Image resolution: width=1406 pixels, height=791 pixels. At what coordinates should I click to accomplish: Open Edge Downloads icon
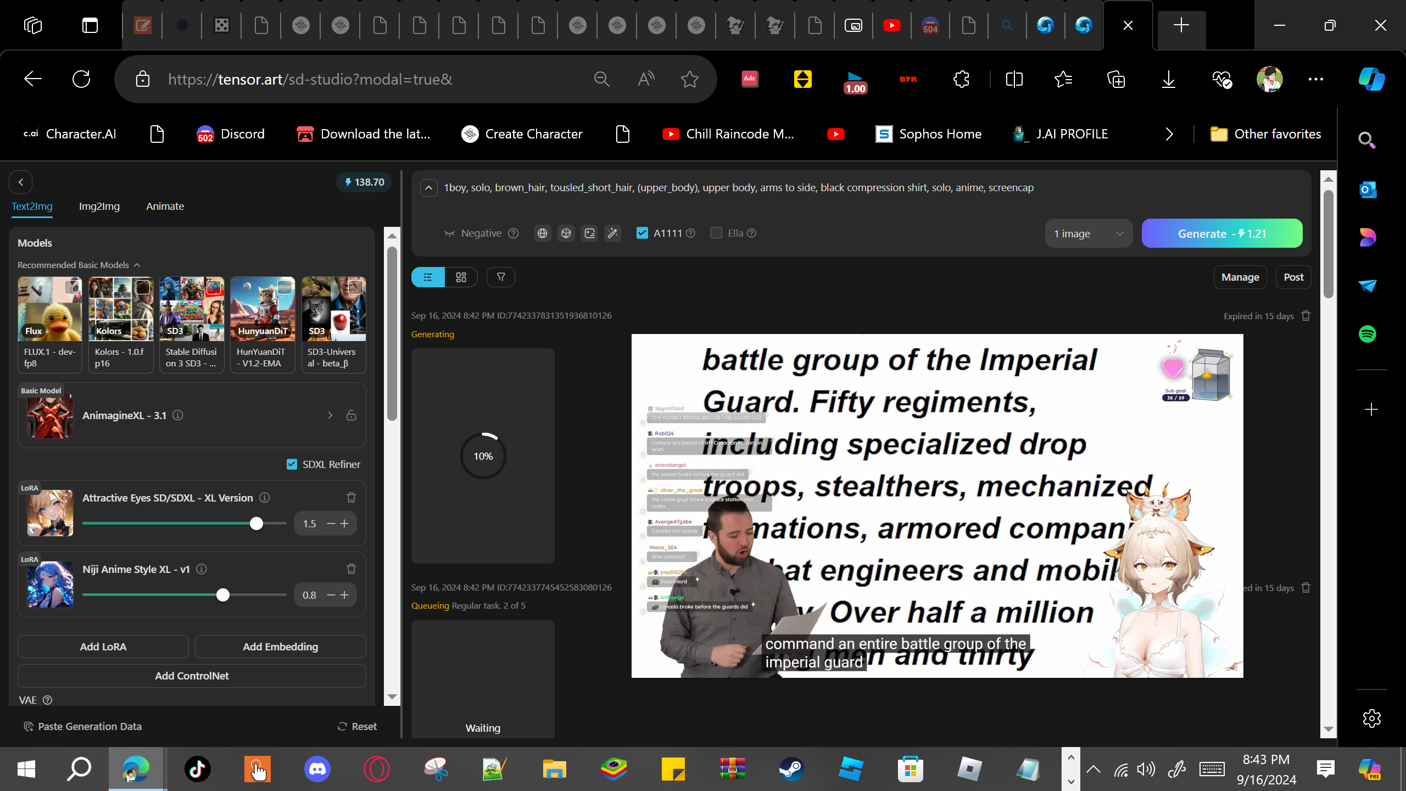pos(1169,79)
